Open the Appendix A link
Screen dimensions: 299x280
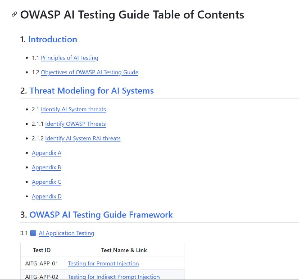46,153
